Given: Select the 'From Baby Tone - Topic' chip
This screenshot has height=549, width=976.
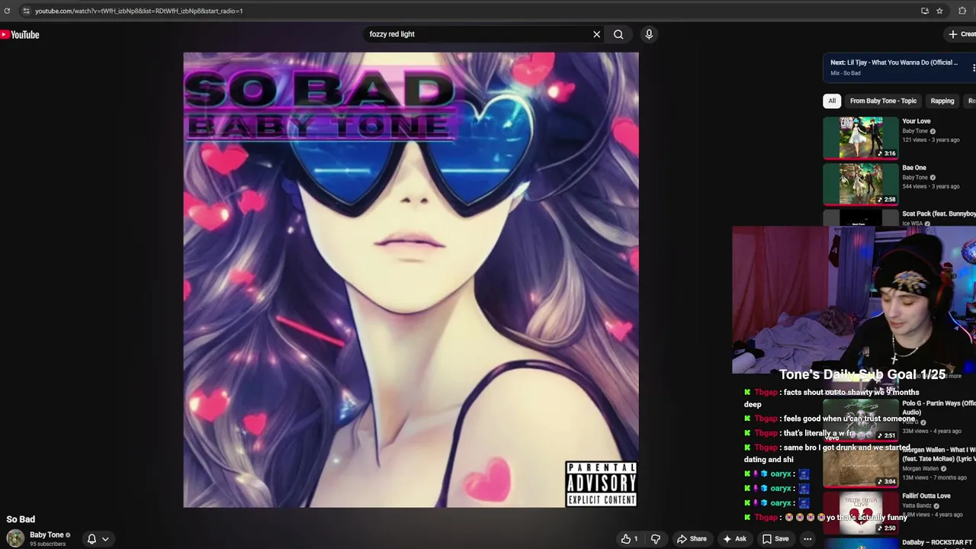Looking at the screenshot, I should click(x=883, y=101).
